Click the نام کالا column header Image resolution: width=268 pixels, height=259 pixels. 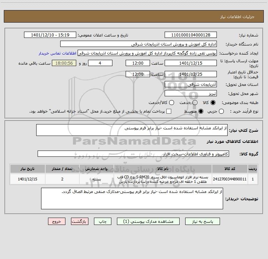tap(163, 169)
